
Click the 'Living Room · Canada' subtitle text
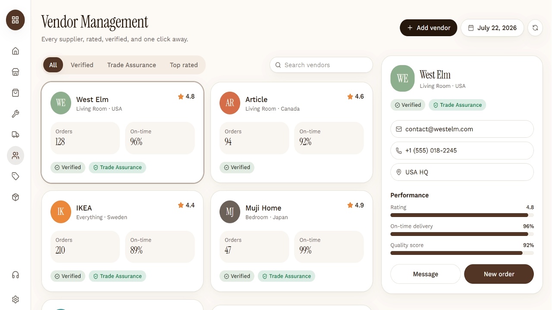(273, 109)
